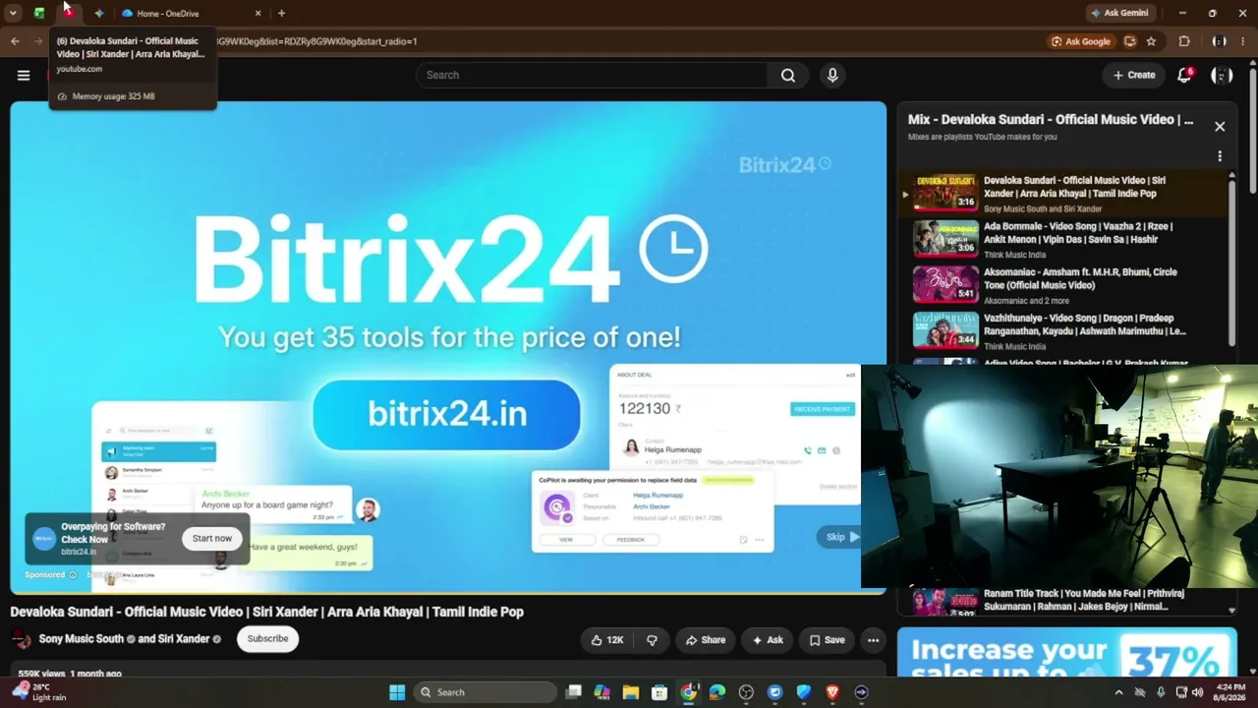Open Brave browser from the taskbar
1258x708 pixels.
click(832, 692)
